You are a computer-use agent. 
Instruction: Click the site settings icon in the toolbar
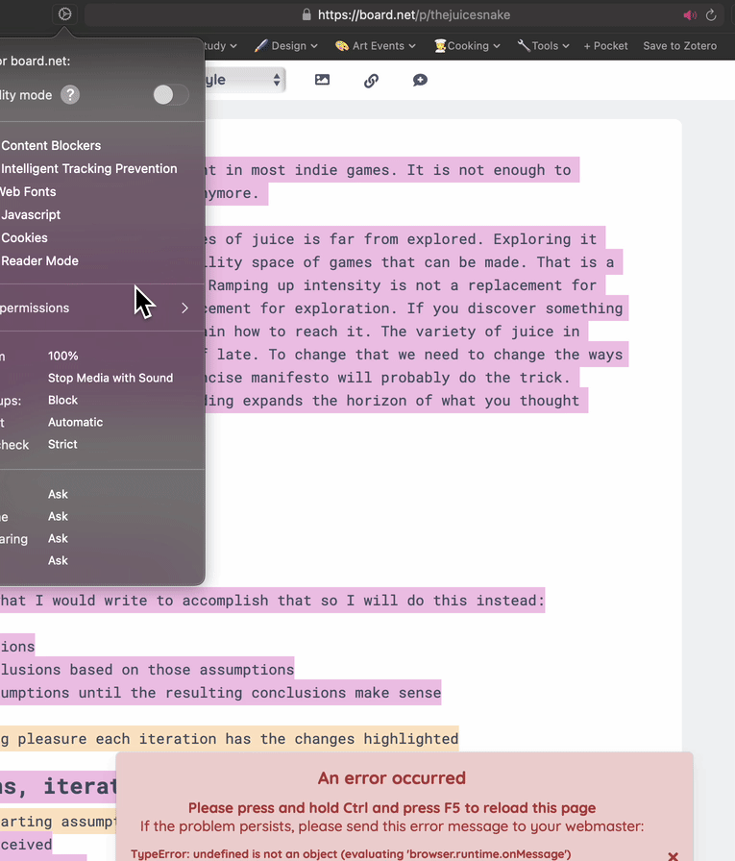[64, 14]
